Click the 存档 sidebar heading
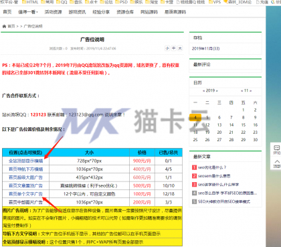The image size is (281, 247). tap(197, 37)
